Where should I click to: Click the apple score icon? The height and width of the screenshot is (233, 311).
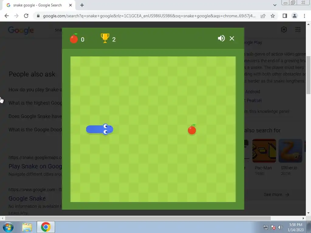pyautogui.click(x=74, y=38)
